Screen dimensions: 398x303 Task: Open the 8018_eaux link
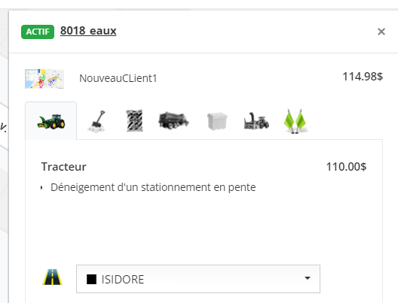(88, 31)
